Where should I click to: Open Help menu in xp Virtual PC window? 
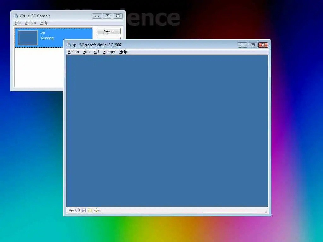tap(123, 52)
